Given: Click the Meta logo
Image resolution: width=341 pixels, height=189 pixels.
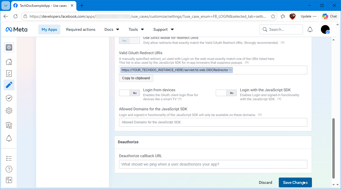Looking at the screenshot, I should (17, 29).
